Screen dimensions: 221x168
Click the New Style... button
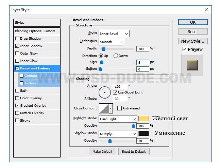[193, 41]
